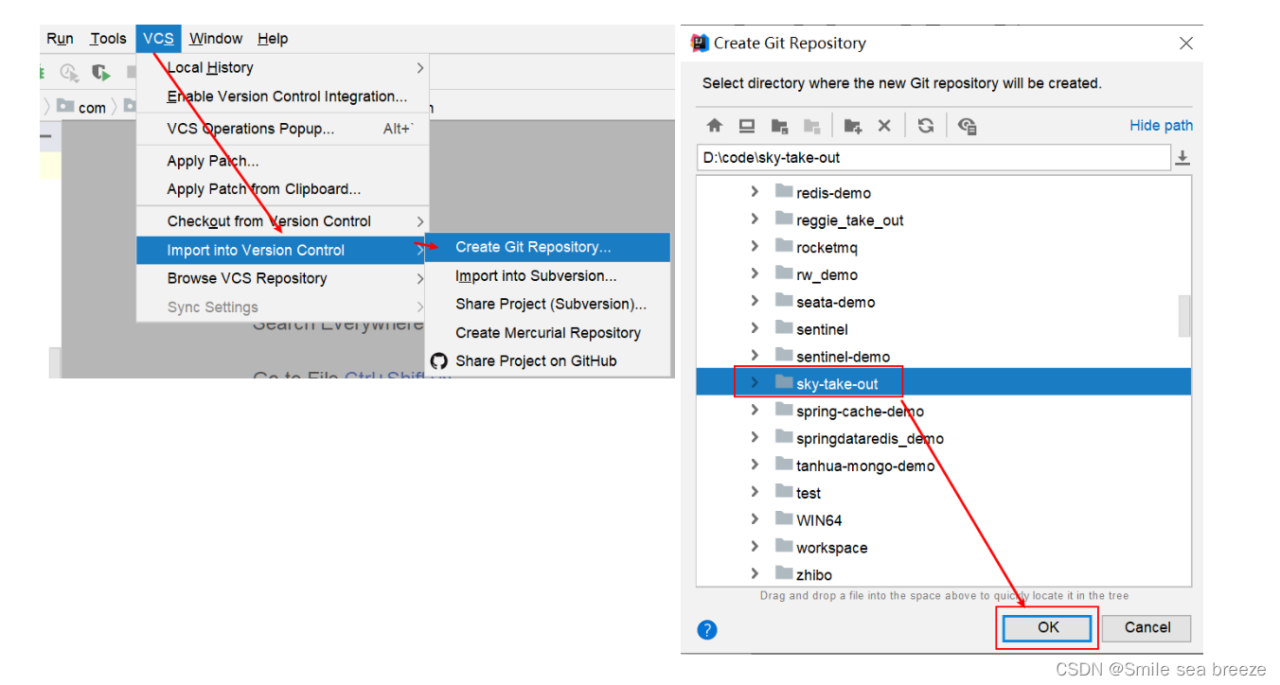The image size is (1280, 685).
Task: Choose Enable Version Control Integration
Action: (x=283, y=97)
